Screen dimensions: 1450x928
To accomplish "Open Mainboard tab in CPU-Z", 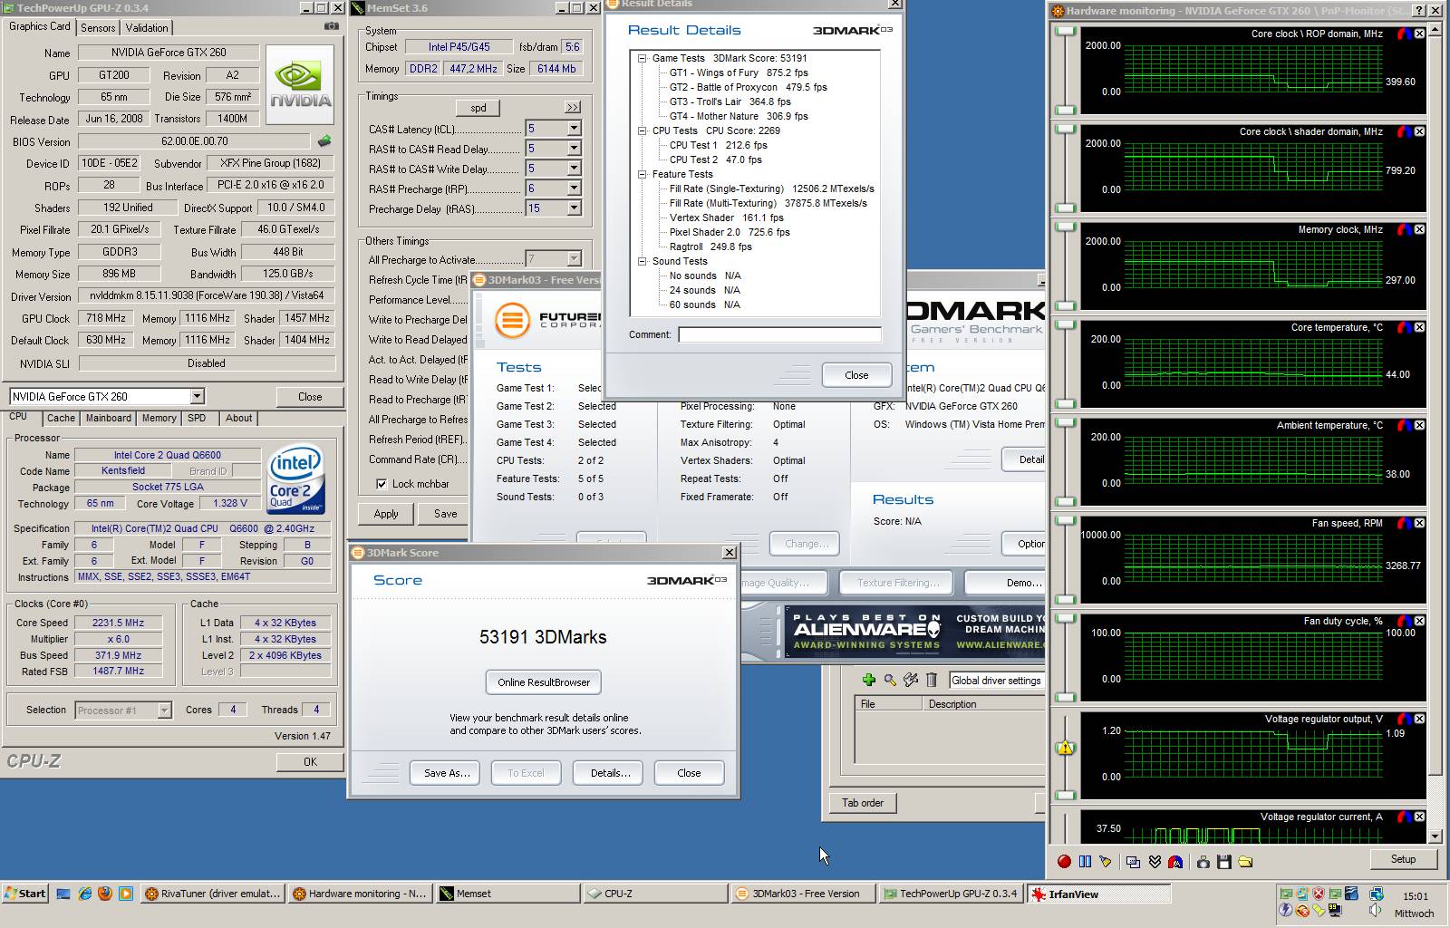I will coord(109,419).
